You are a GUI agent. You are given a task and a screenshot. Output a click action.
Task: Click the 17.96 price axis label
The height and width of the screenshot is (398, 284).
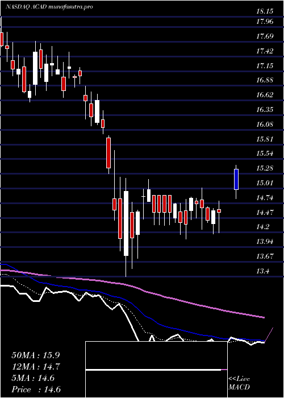(265, 22)
